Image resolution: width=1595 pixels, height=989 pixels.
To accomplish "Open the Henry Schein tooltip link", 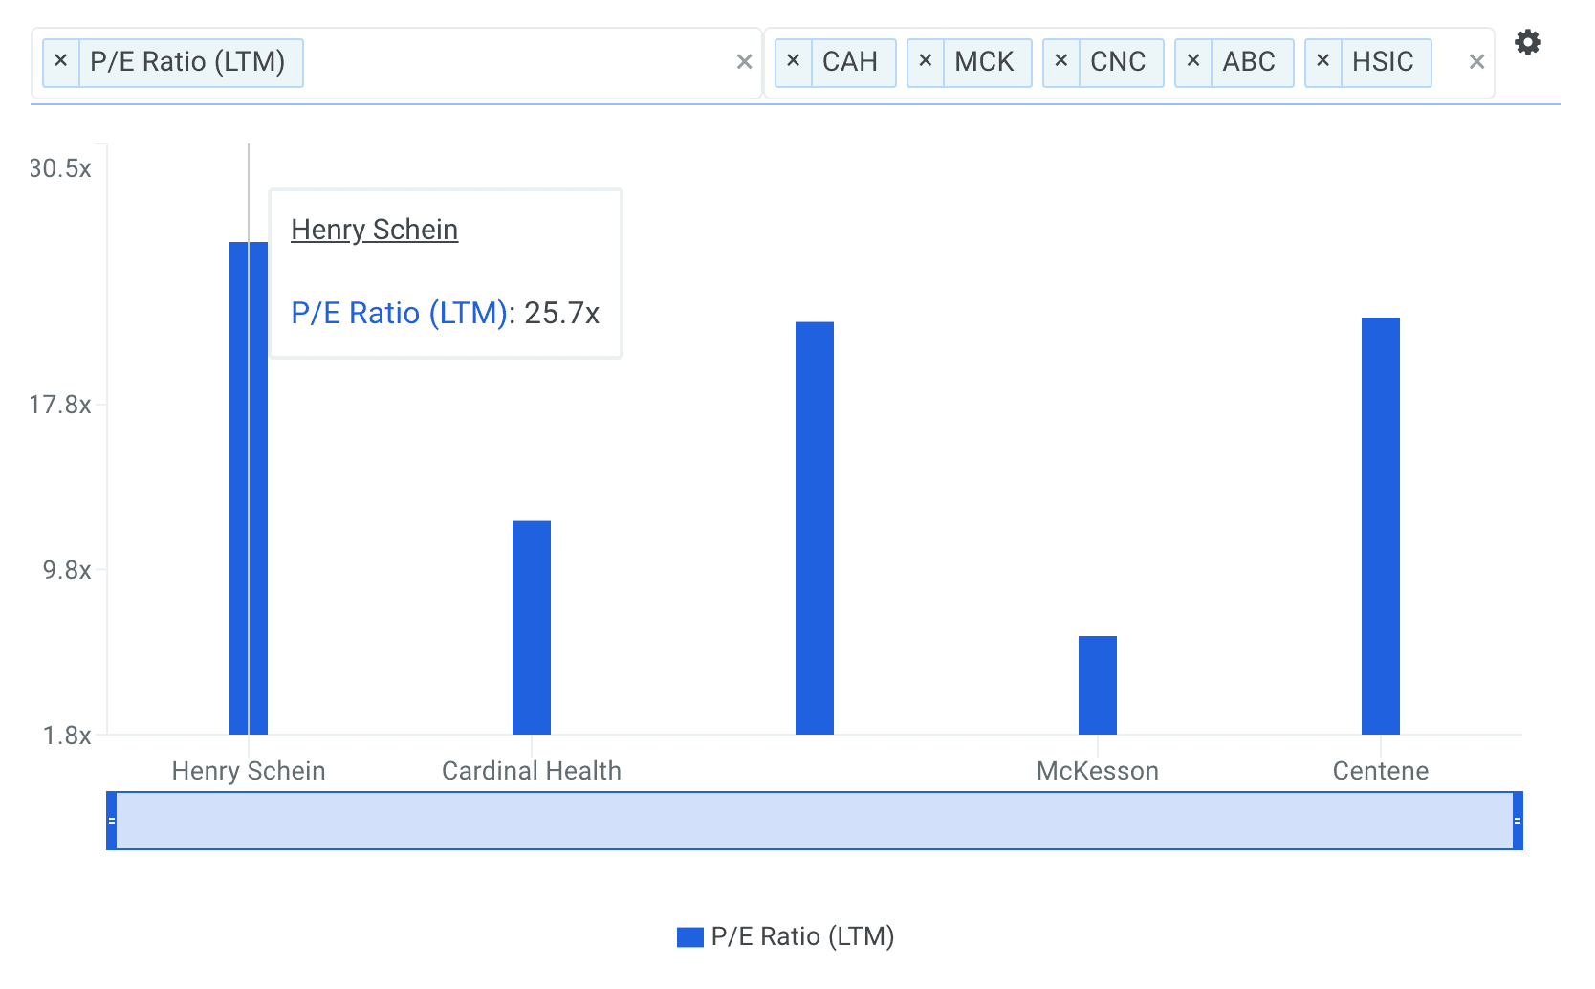I will [x=374, y=230].
